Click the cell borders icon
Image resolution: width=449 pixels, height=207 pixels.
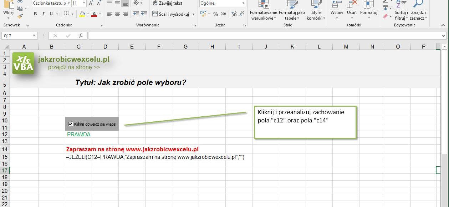coord(66,14)
